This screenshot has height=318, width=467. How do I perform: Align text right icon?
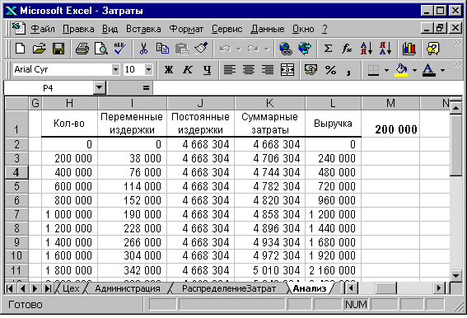point(268,70)
